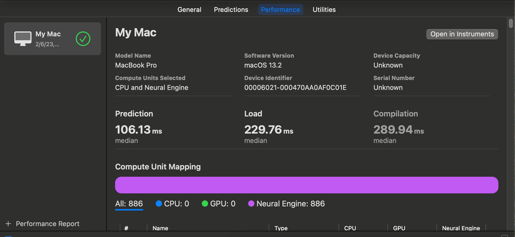The height and width of the screenshot is (237, 515).
Task: Select the Performance tab
Action: point(280,9)
